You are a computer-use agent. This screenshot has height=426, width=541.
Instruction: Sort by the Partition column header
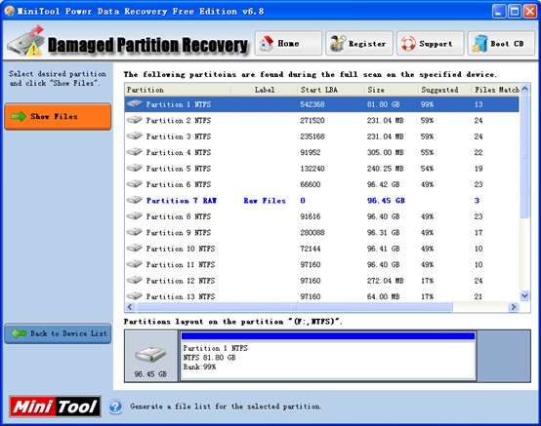click(178, 90)
